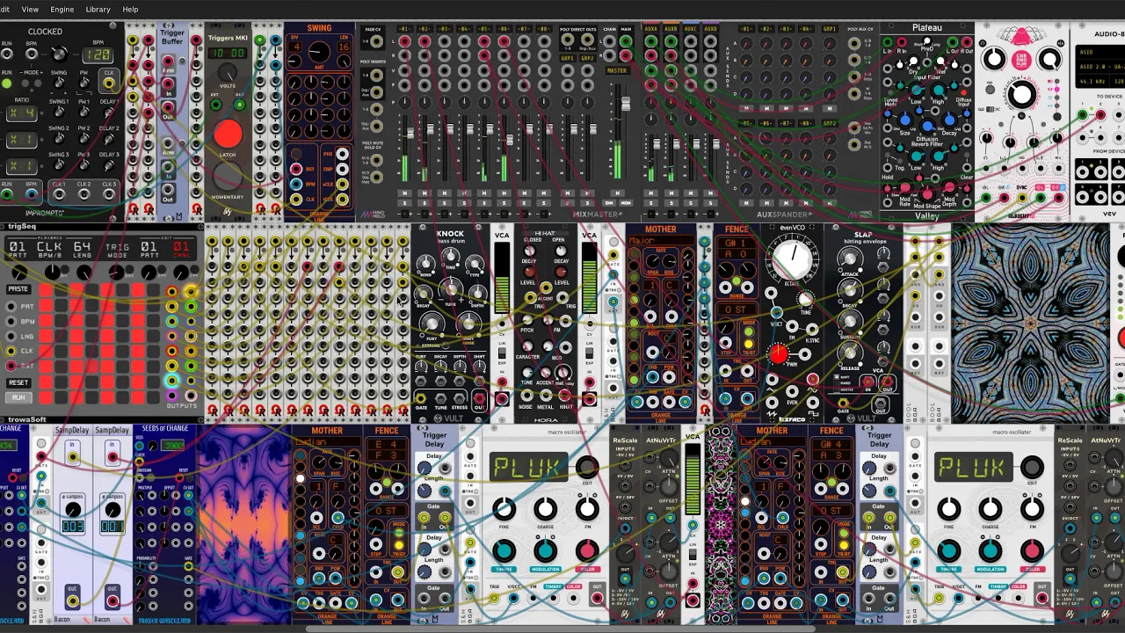Click the AUXA label on AuxSpander

[650, 29]
